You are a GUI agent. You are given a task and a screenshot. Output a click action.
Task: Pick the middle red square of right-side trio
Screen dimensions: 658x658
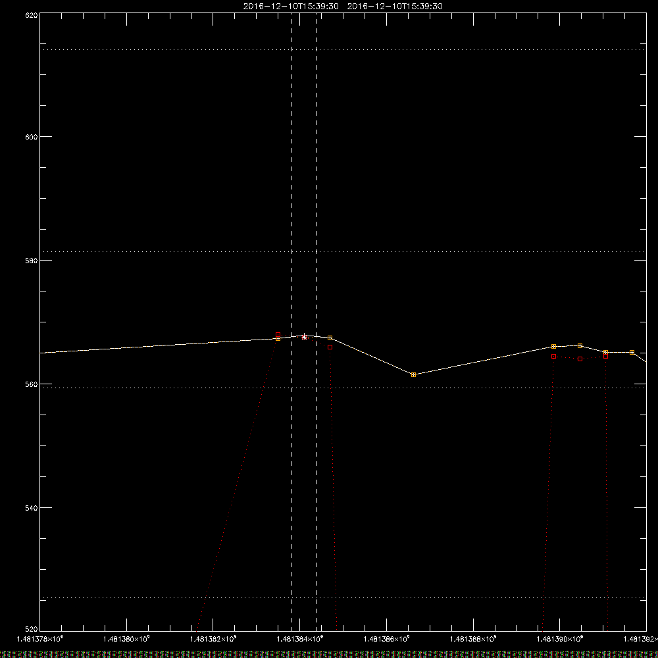click(x=580, y=359)
